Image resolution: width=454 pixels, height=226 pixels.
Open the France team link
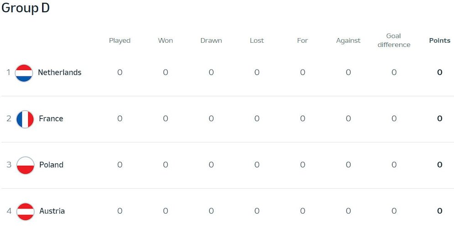point(51,119)
